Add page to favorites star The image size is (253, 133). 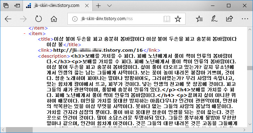point(178,19)
